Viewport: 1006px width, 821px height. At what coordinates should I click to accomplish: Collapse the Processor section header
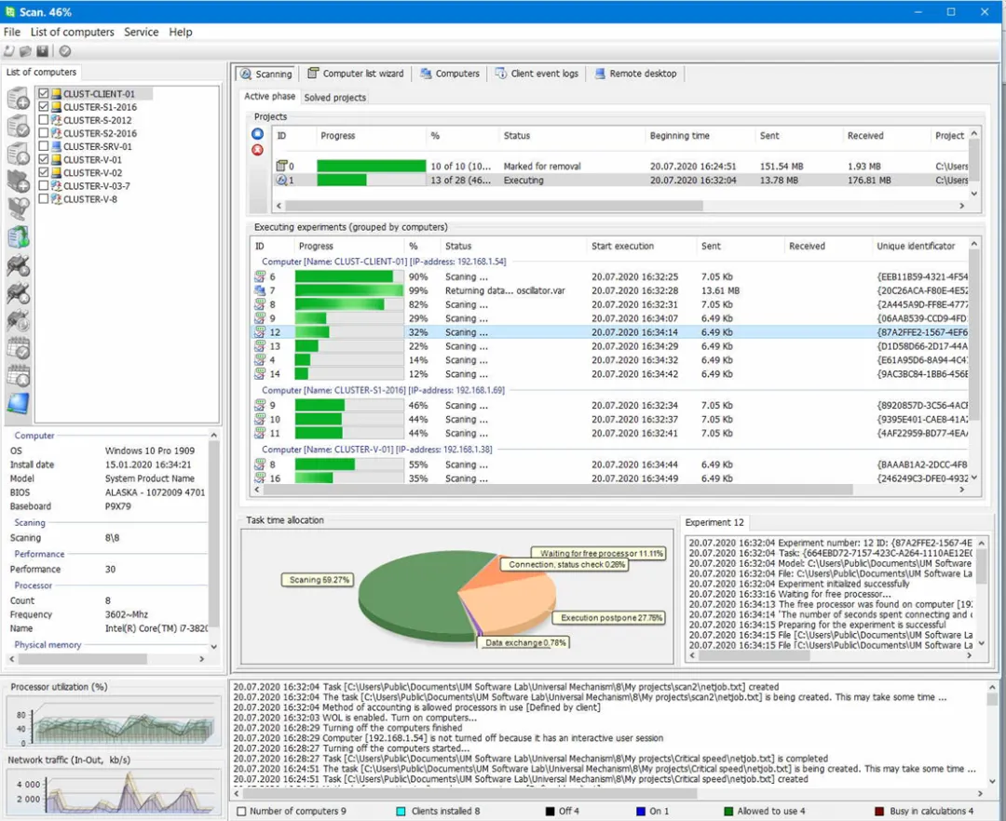34,585
